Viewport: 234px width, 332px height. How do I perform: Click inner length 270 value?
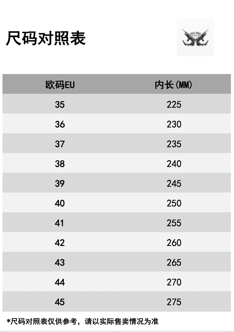174,282
